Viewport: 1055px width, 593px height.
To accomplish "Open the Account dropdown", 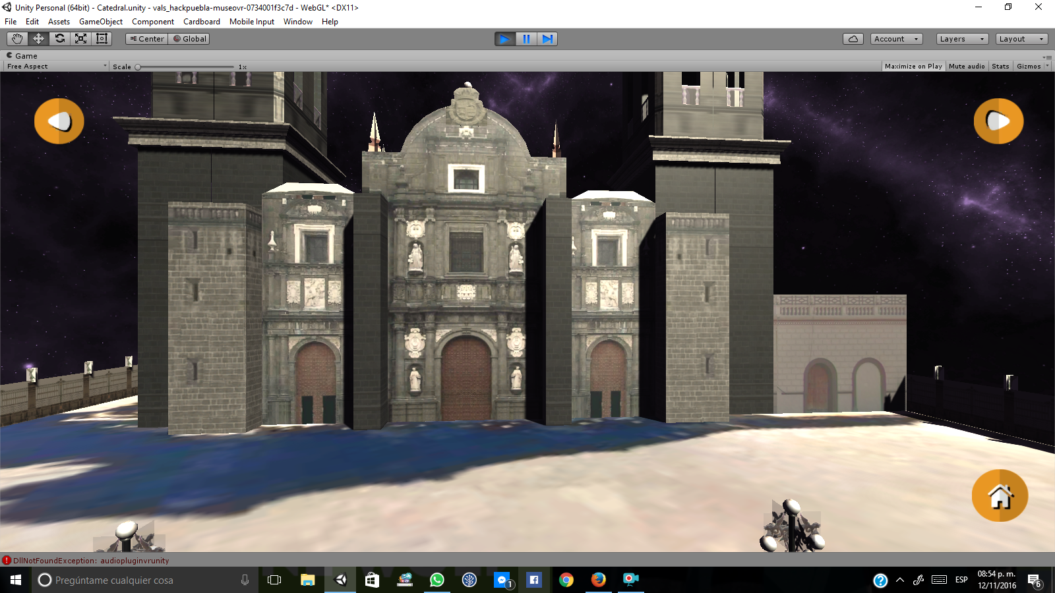I will coord(897,39).
